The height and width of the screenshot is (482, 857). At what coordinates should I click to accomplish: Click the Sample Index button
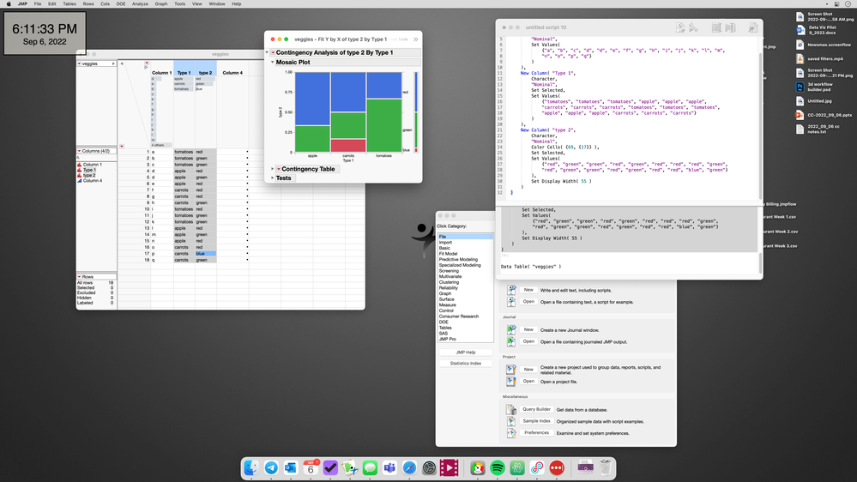[x=536, y=421]
